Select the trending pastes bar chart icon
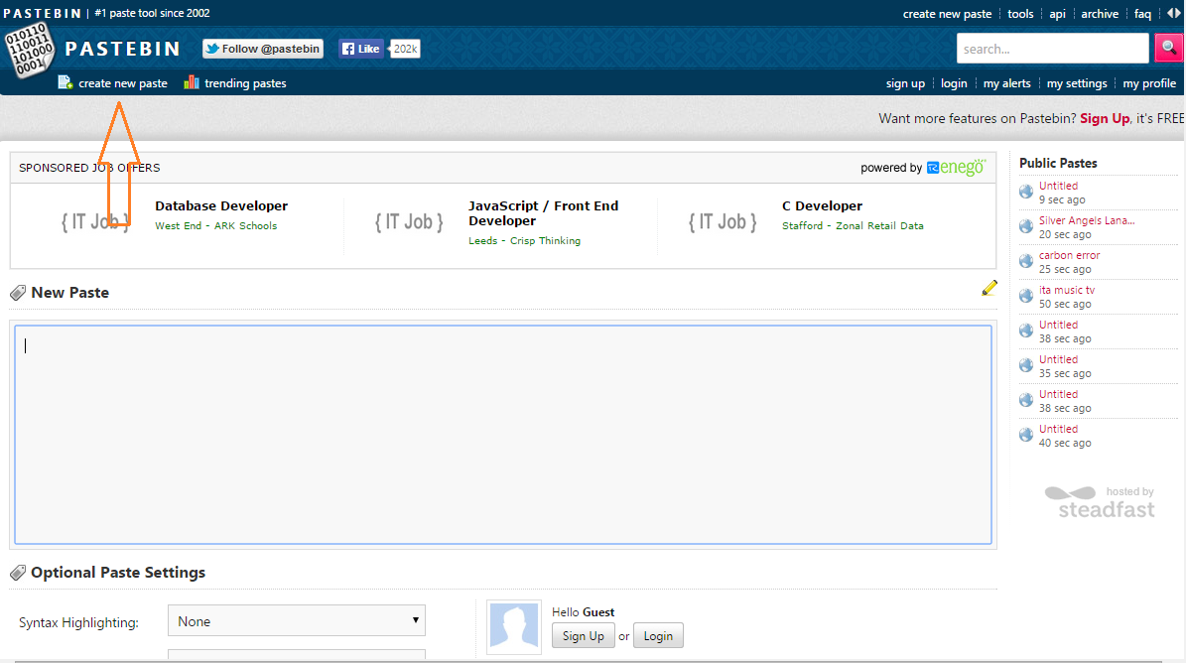1186x663 pixels. pyautogui.click(x=190, y=82)
